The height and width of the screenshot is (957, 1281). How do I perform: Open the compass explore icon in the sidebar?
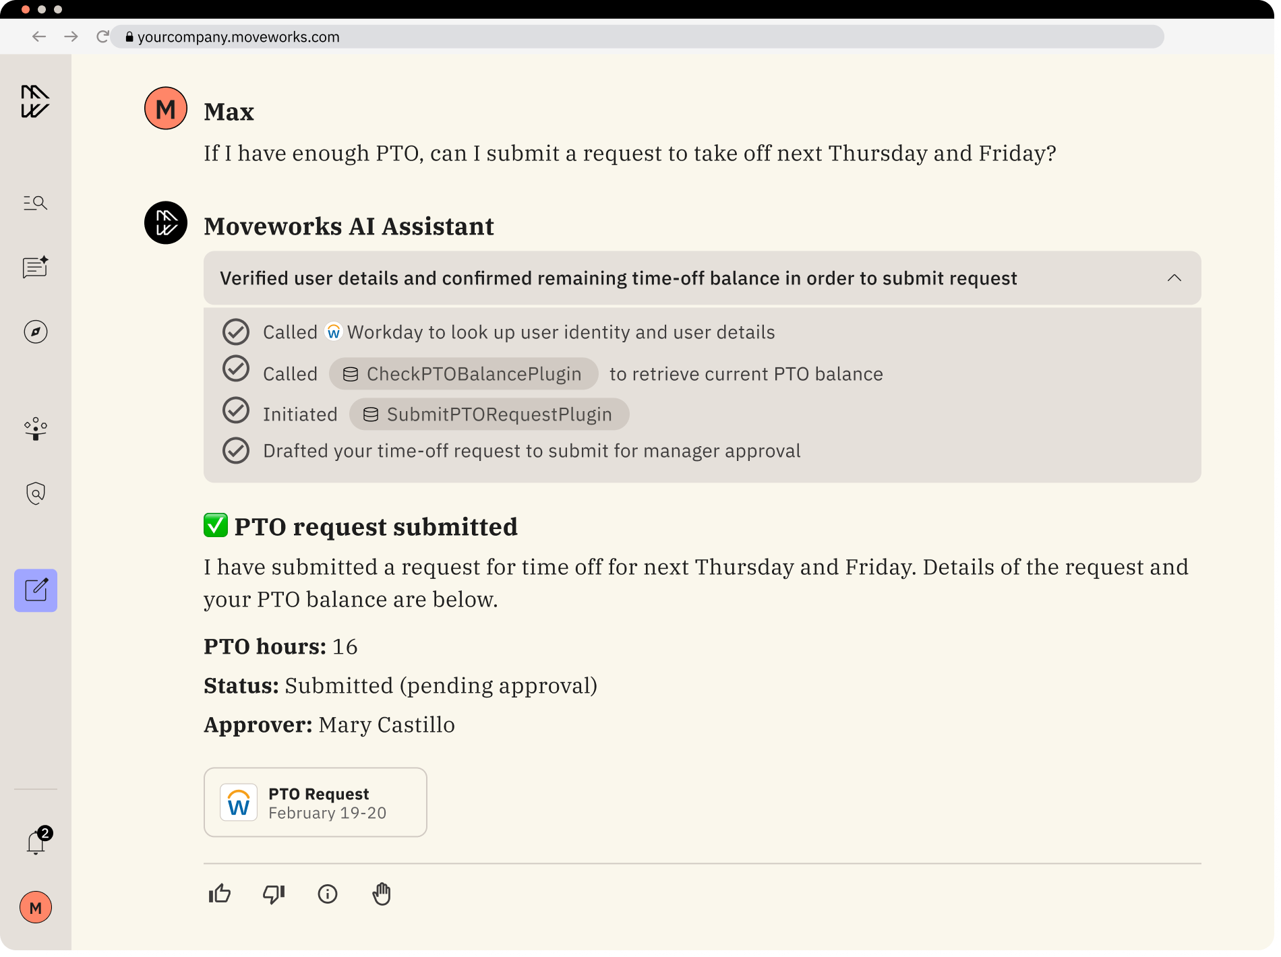coord(35,332)
